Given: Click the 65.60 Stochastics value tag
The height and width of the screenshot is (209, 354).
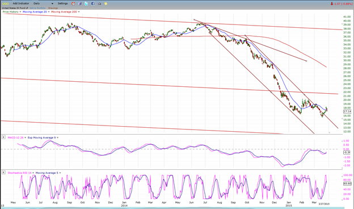Looking at the screenshot, I should coord(347,183).
